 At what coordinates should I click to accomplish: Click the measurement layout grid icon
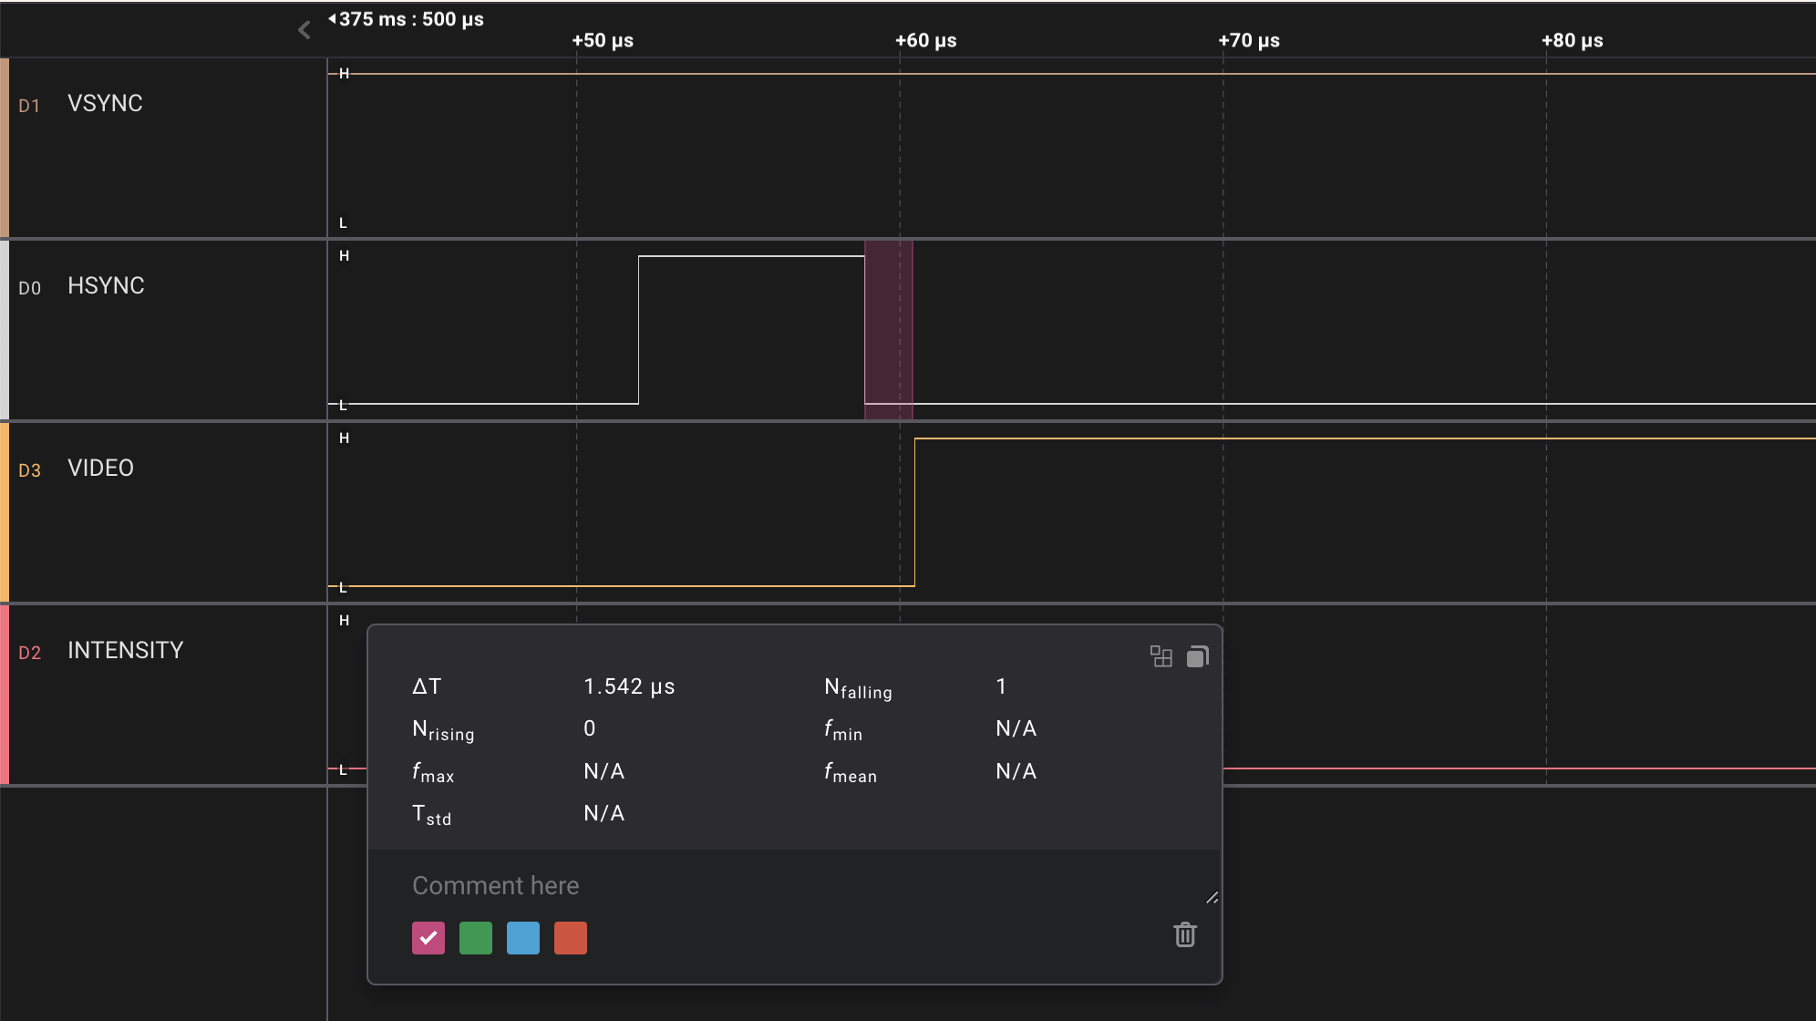pos(1161,656)
